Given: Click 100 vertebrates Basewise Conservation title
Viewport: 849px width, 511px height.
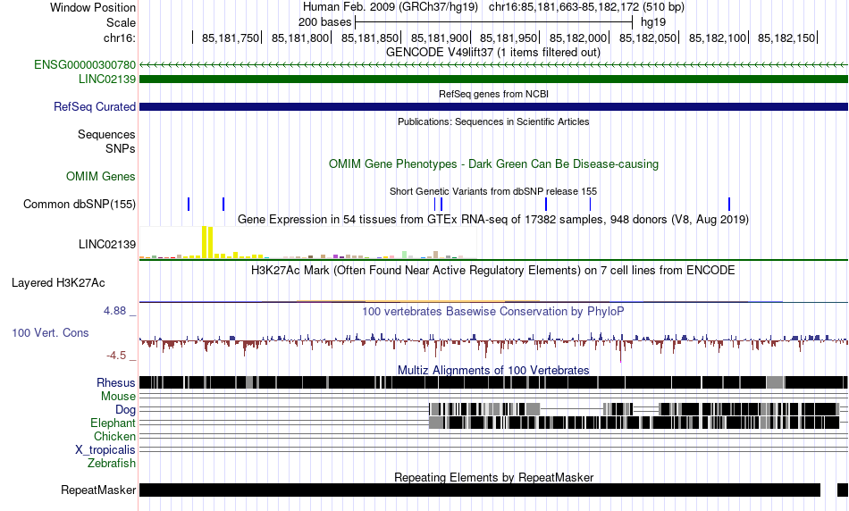Looking at the screenshot, I should (493, 311).
